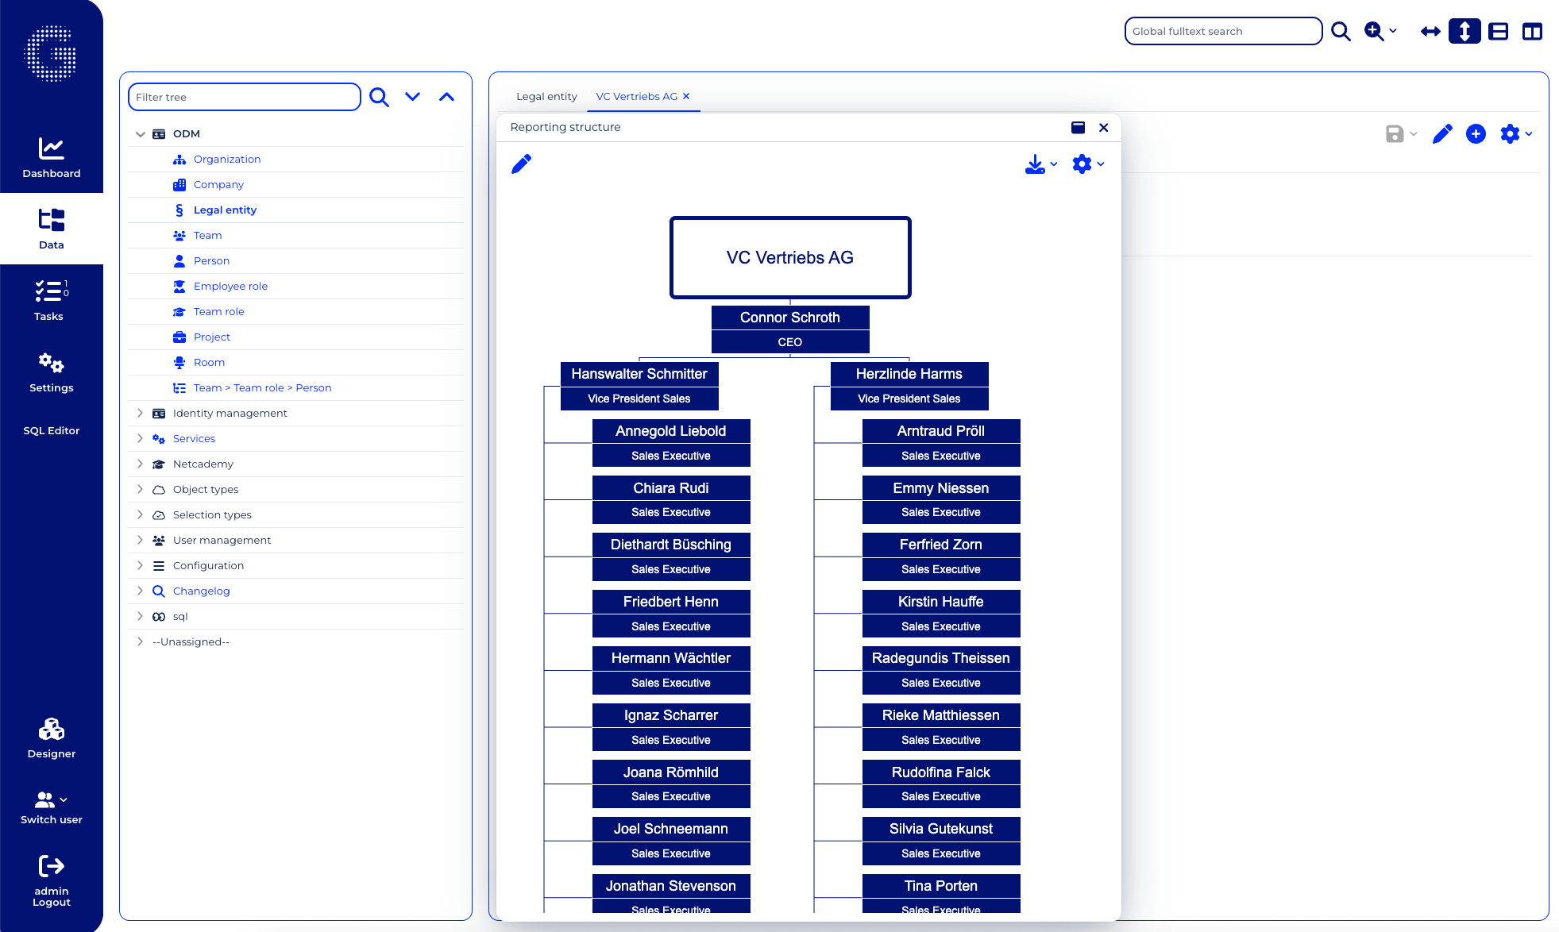Open the Designer module
This screenshot has width=1559, height=932.
coord(51,738)
